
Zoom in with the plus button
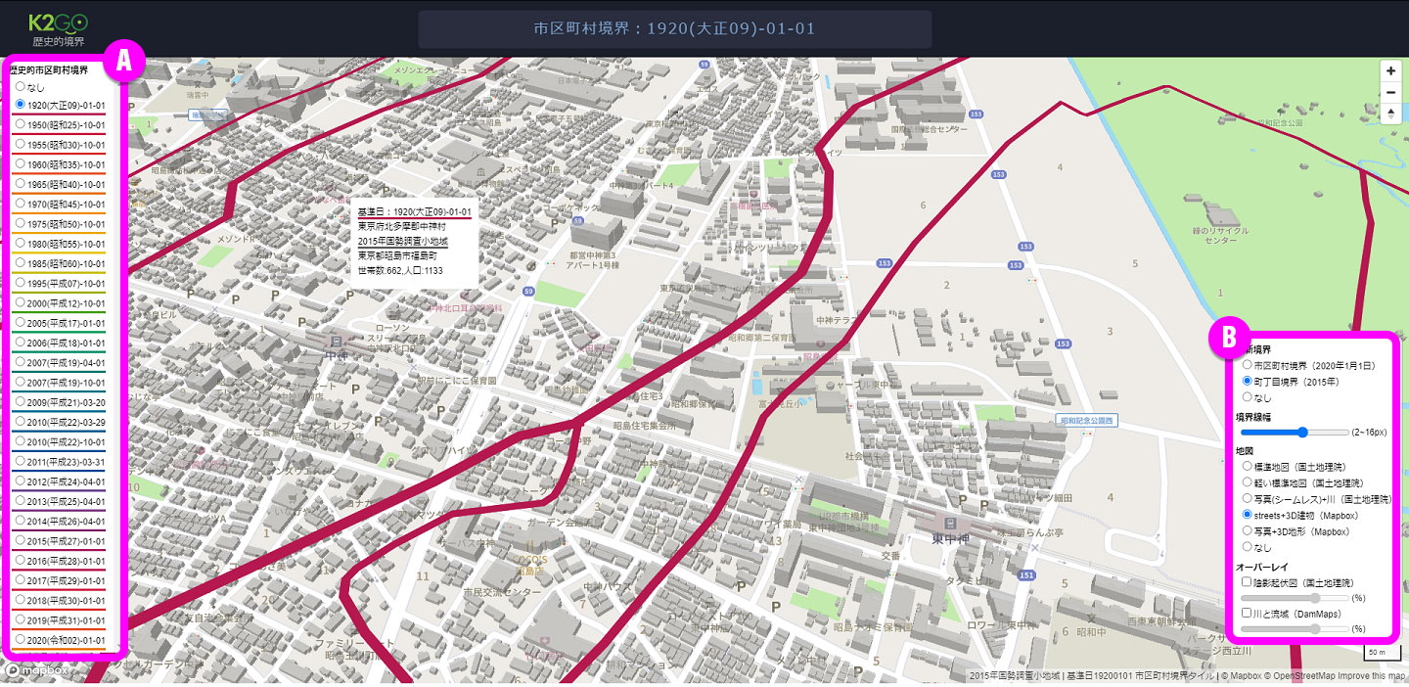(x=1390, y=71)
